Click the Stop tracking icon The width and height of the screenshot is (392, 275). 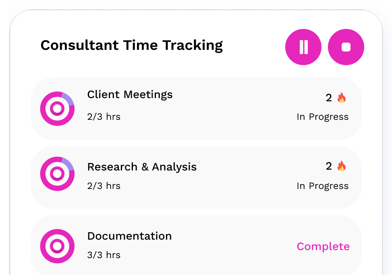(346, 47)
